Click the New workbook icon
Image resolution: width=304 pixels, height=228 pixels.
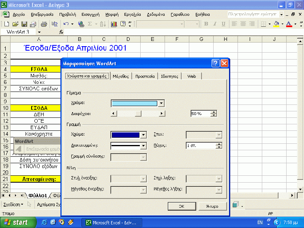pos(6,24)
